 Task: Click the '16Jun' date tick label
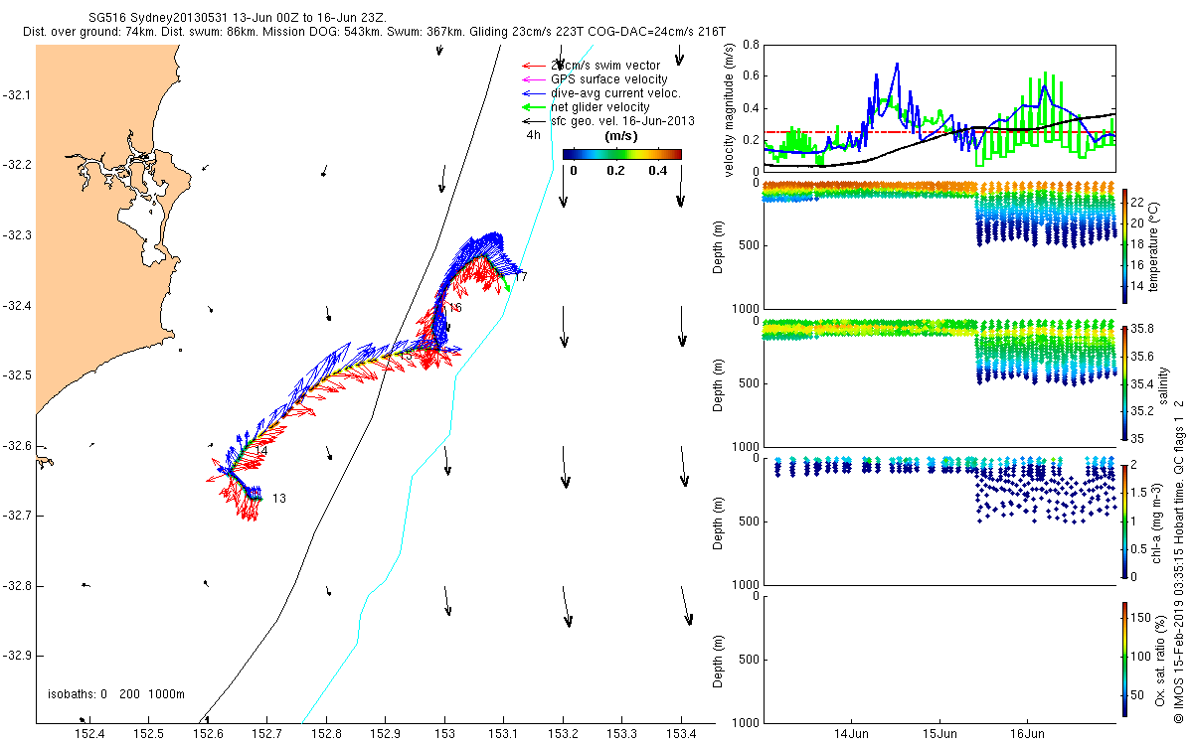pos(1028,733)
